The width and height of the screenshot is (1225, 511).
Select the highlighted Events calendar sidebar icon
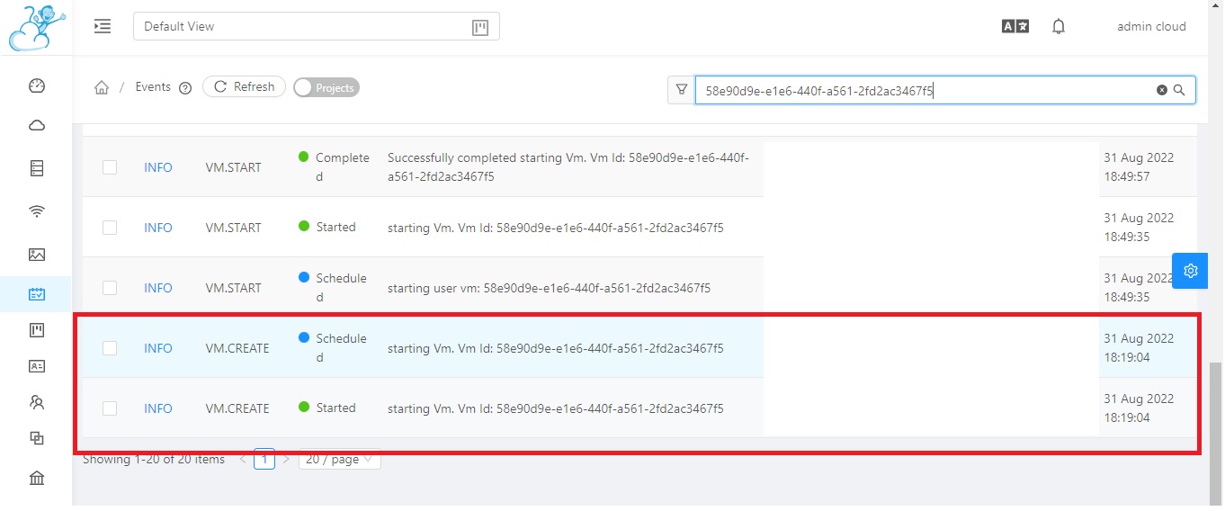tap(37, 294)
